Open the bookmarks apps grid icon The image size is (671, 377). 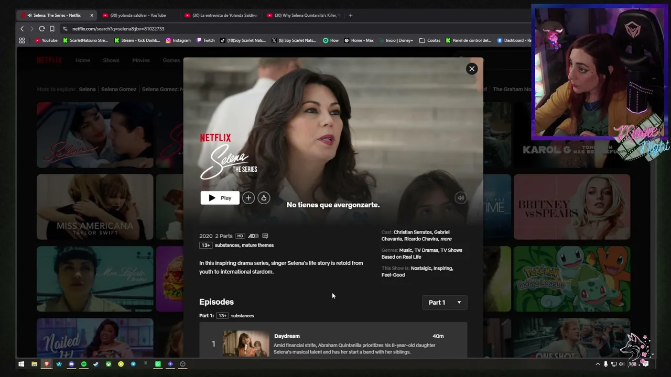click(22, 40)
